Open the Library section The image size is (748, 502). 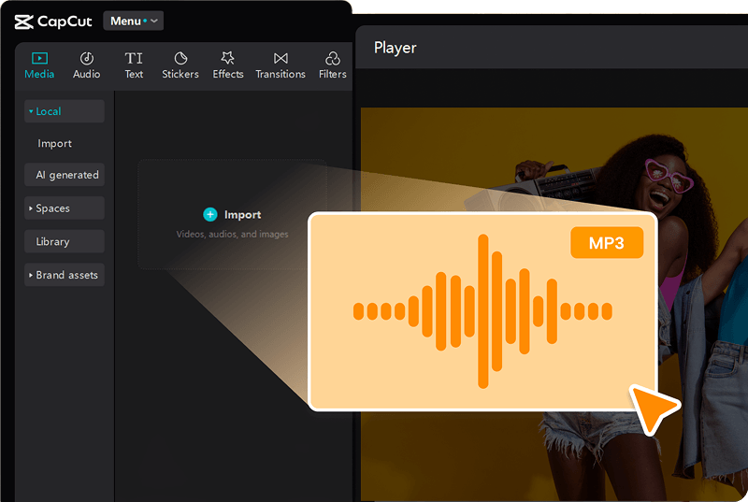pos(65,242)
